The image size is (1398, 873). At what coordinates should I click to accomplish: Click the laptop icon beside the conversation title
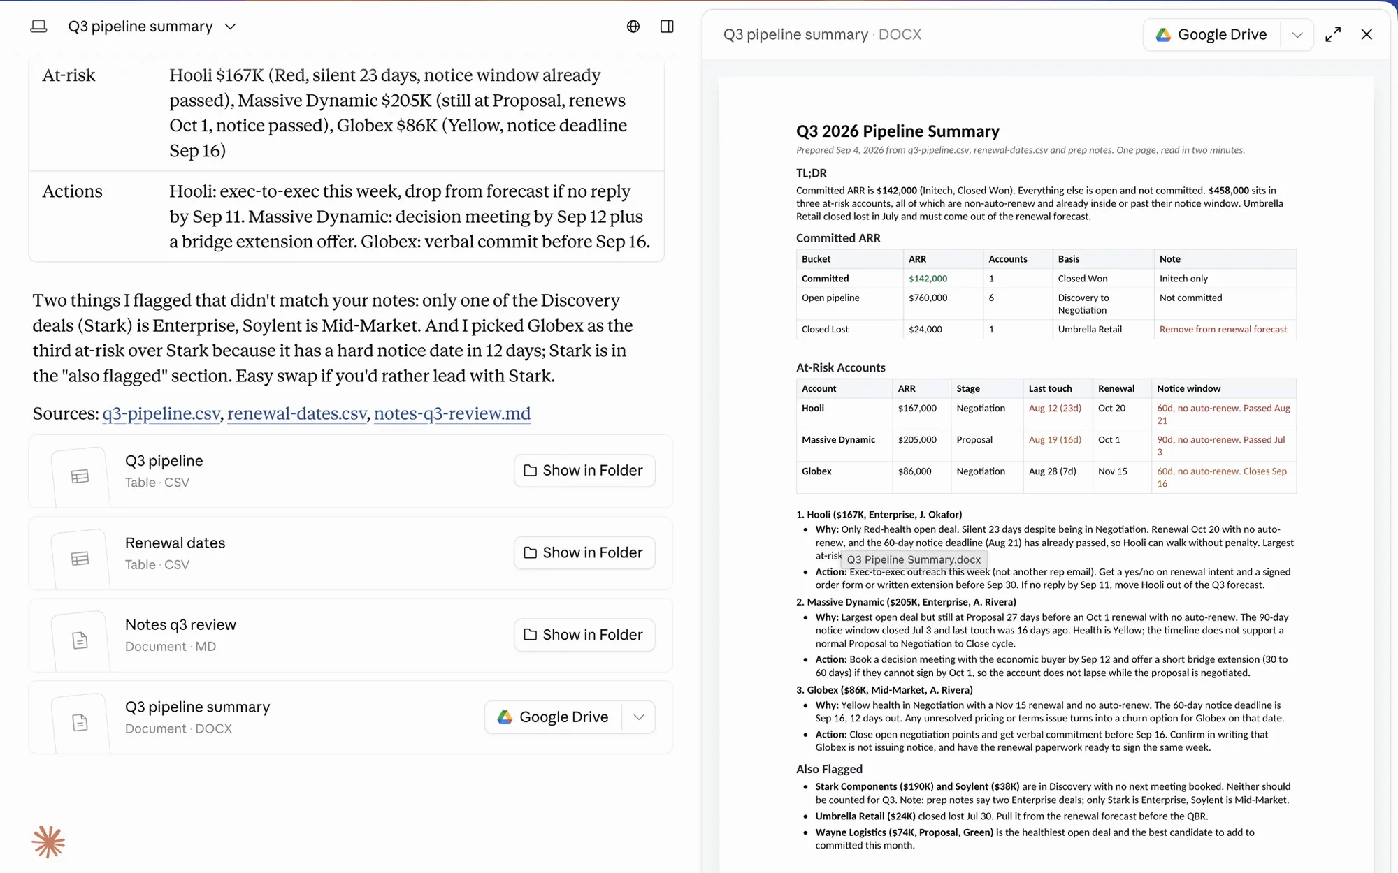(39, 27)
